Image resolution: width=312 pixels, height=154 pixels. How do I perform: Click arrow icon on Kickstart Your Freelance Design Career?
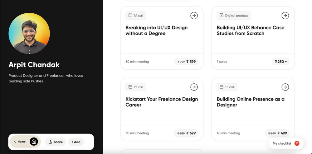[194, 87]
